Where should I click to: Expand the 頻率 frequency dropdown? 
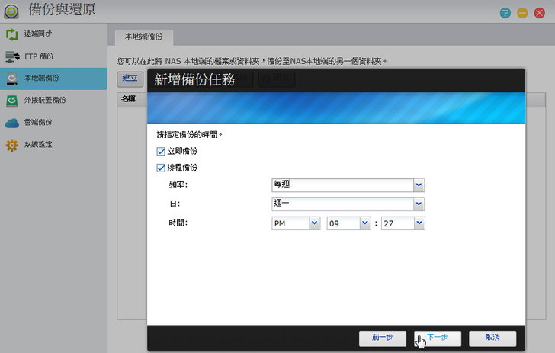click(x=419, y=185)
